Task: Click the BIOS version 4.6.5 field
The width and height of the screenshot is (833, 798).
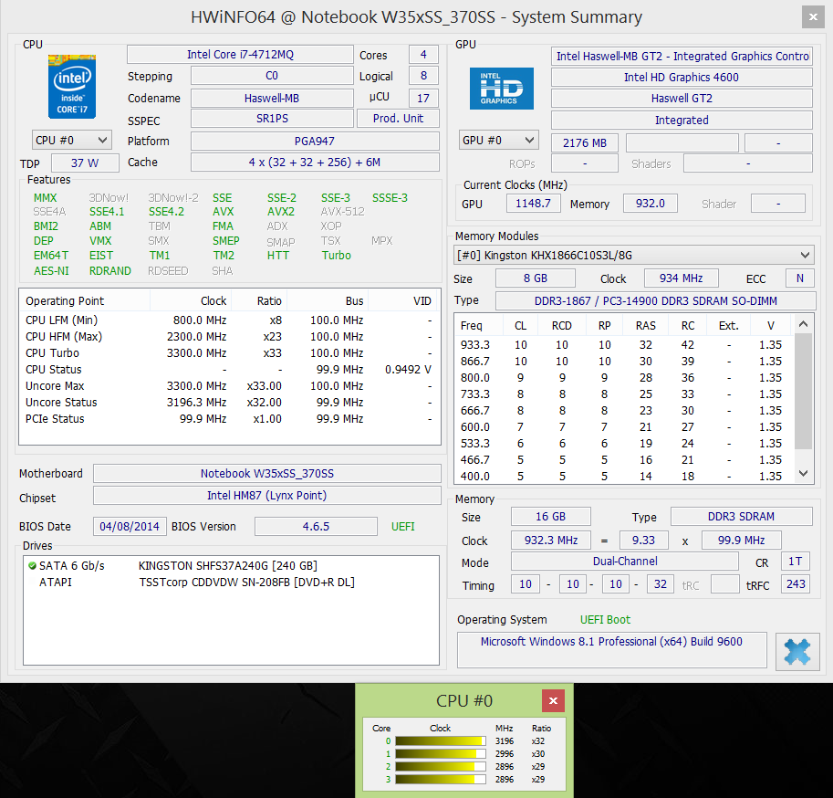Action: 316,526
